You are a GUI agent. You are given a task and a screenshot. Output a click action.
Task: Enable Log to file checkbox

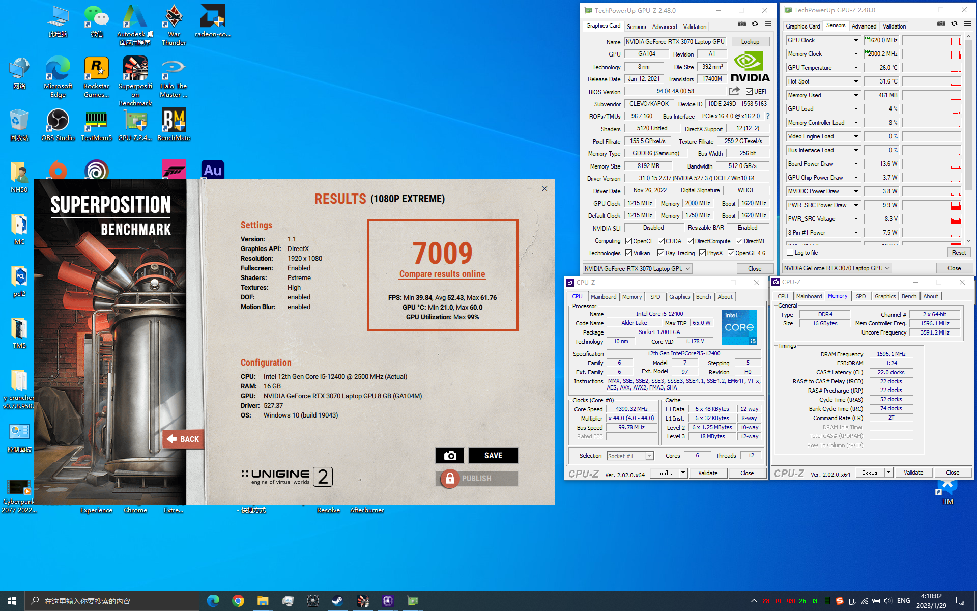coord(790,253)
